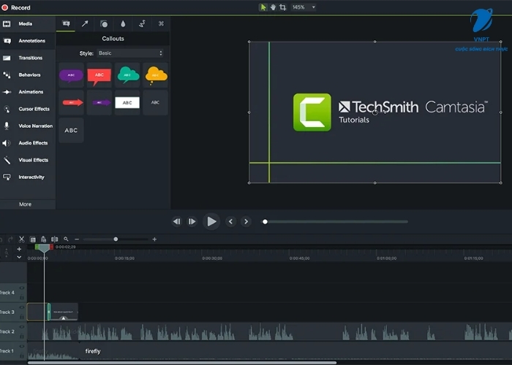This screenshot has height=365, width=512.
Task: Open the Visual Effects tab
Action: click(x=28, y=160)
